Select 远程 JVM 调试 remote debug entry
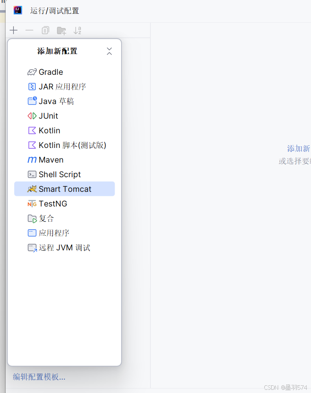Image resolution: width=311 pixels, height=393 pixels. coord(65,248)
